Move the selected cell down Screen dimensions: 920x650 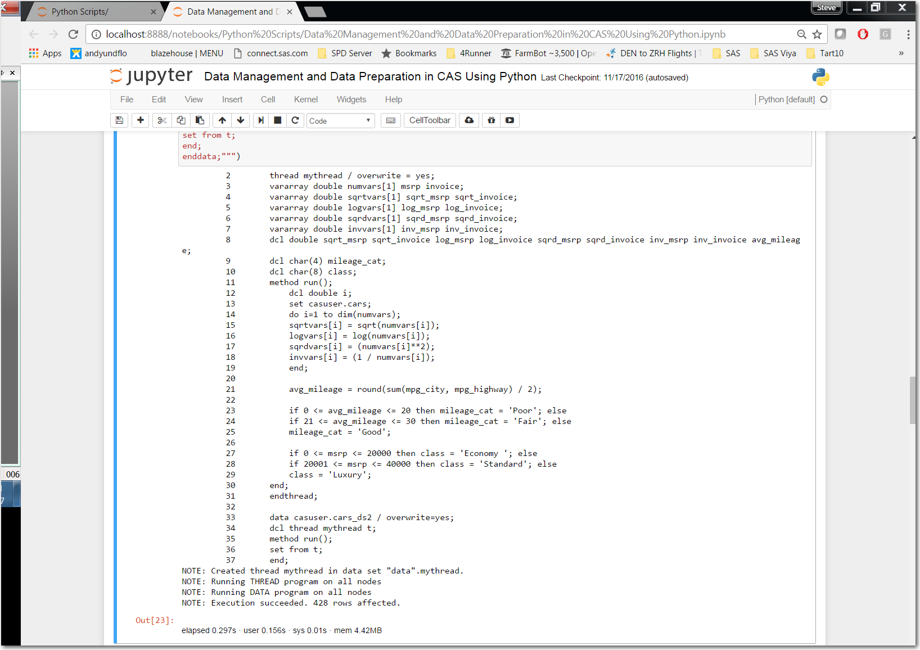point(241,120)
